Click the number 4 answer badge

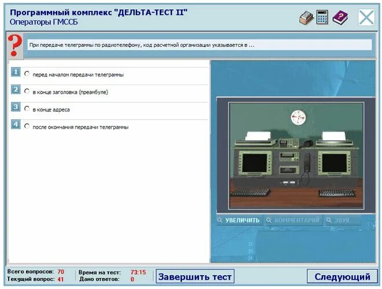click(x=16, y=125)
